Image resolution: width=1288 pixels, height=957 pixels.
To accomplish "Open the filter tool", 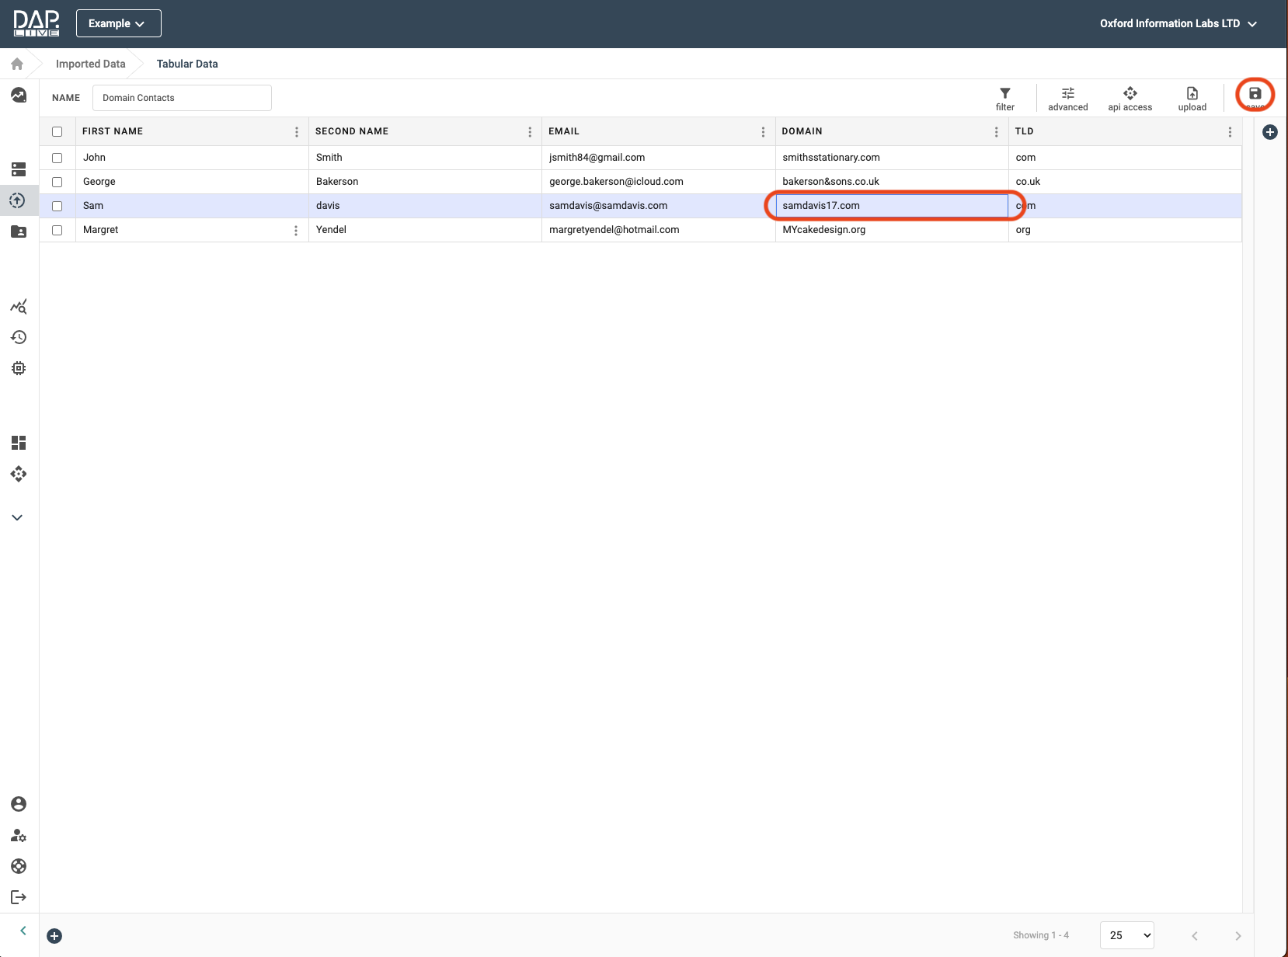I will pos(1004,99).
